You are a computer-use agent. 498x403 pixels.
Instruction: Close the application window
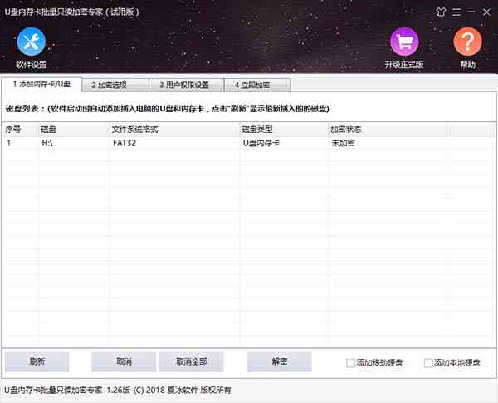486,12
